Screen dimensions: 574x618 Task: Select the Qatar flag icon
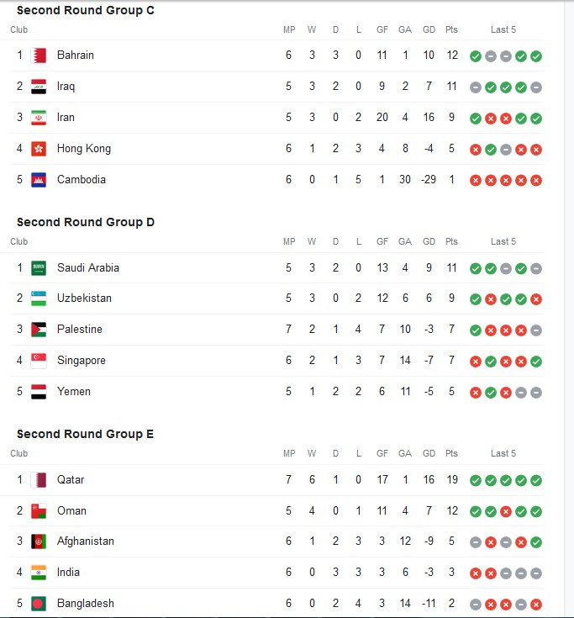[x=39, y=480]
